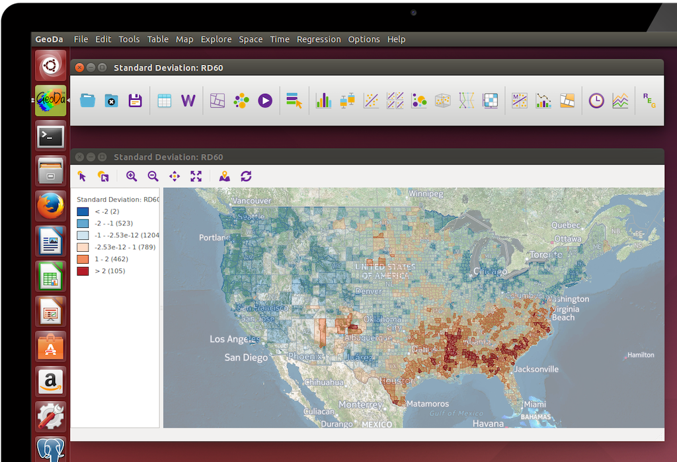
Task: Open the Histogram tool
Action: click(323, 100)
